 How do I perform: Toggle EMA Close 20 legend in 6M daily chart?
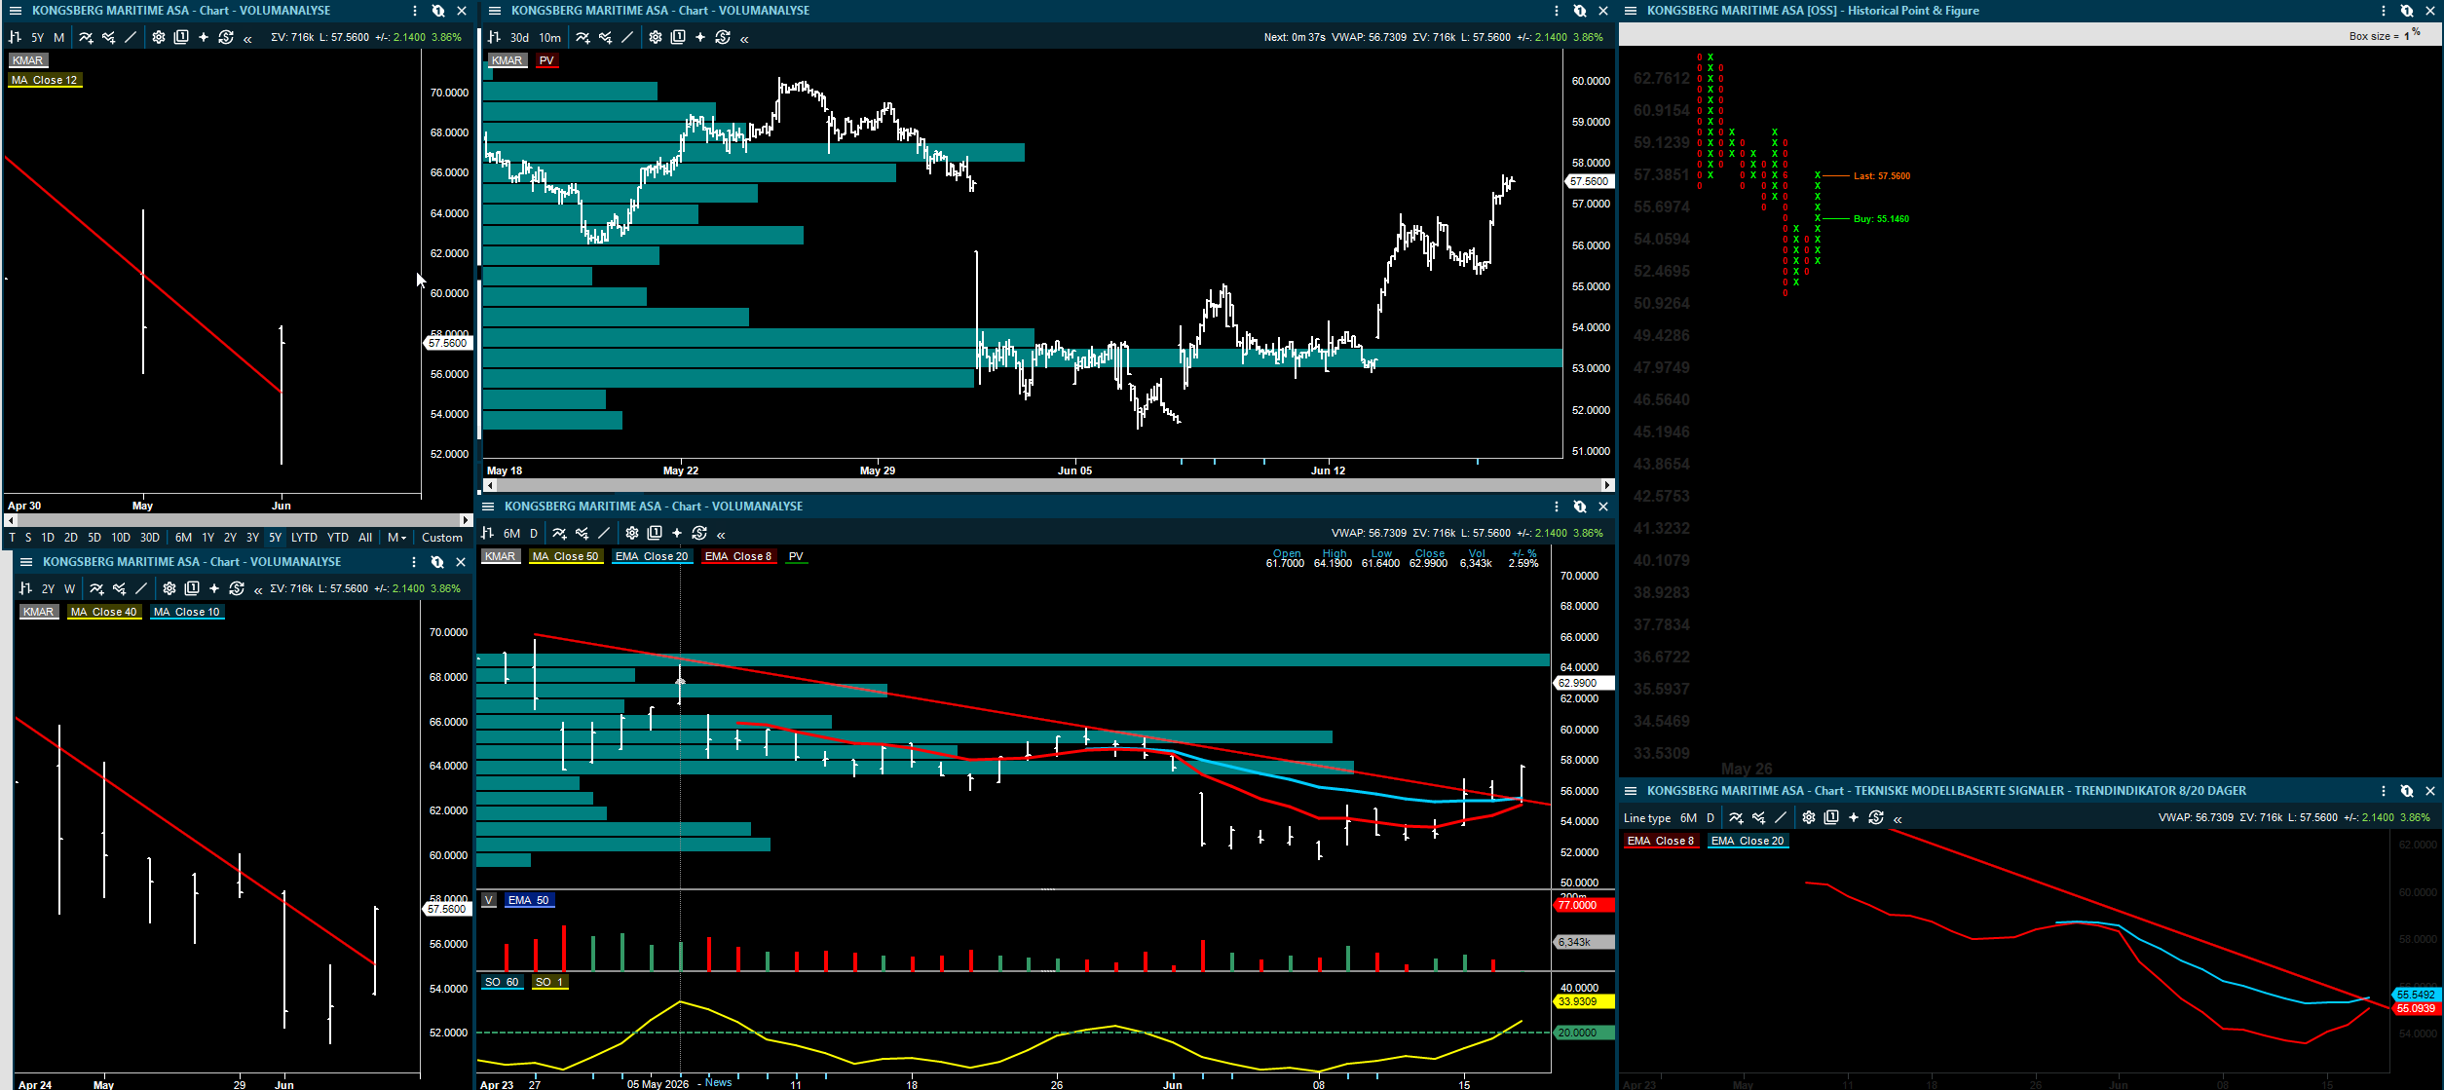[652, 556]
